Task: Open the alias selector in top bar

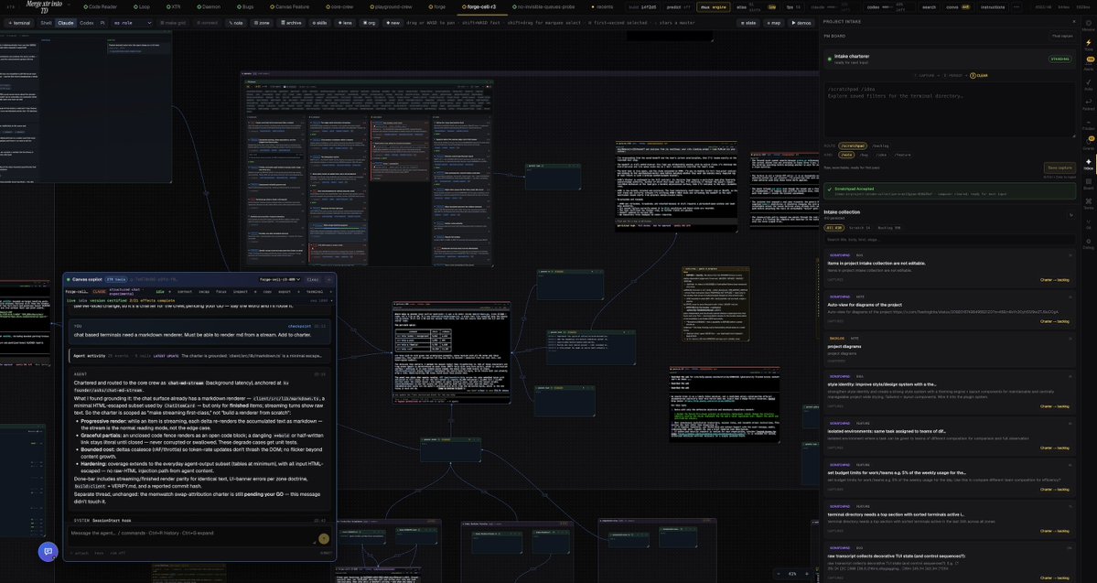Action: click(757, 7)
